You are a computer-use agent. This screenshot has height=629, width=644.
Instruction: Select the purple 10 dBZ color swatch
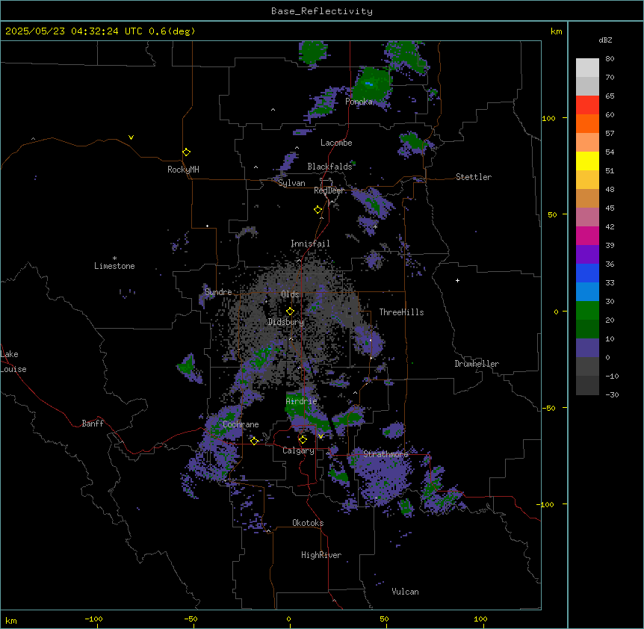click(x=587, y=348)
